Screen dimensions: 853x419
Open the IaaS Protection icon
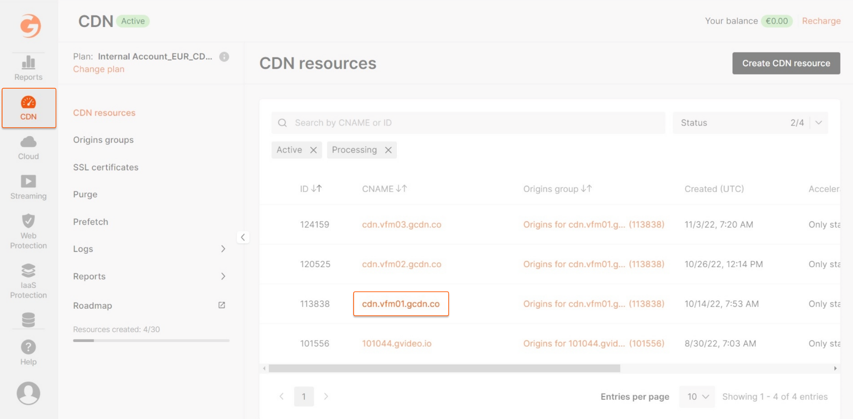tap(28, 270)
